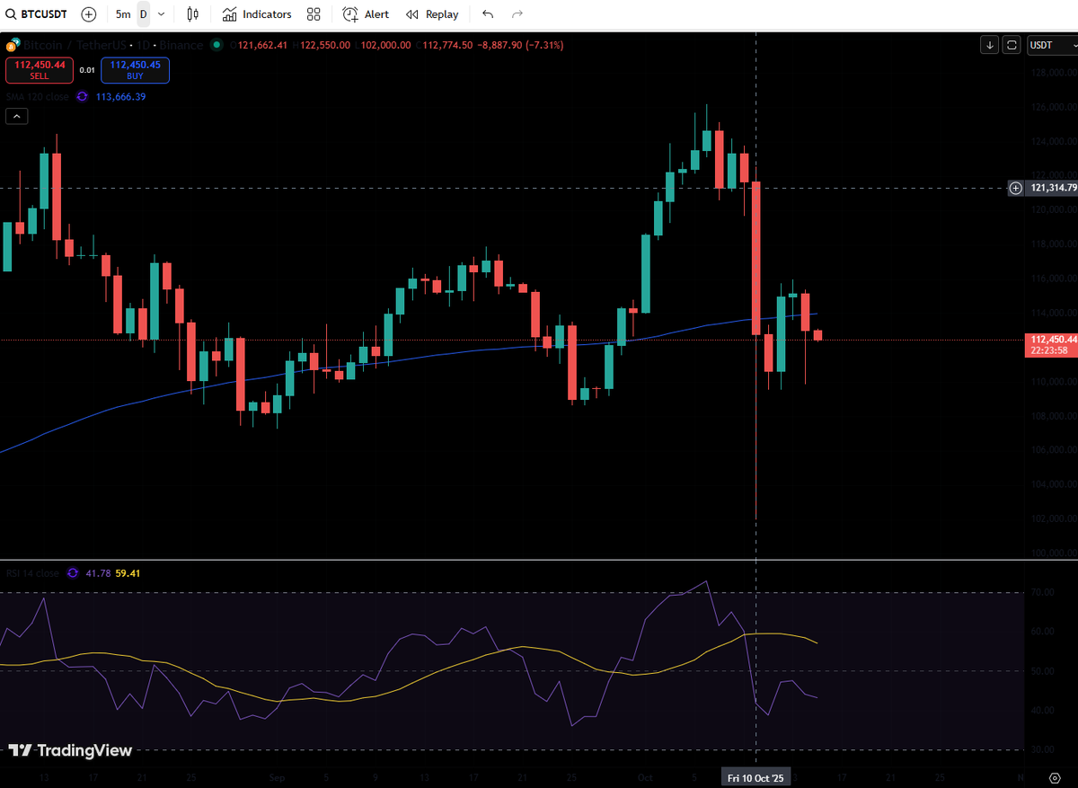
Task: Start bar Replay mode
Action: 432,14
